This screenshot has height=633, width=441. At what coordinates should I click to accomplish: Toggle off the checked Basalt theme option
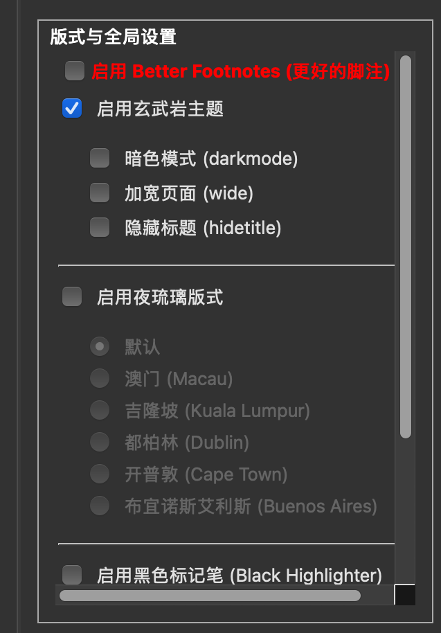[72, 108]
